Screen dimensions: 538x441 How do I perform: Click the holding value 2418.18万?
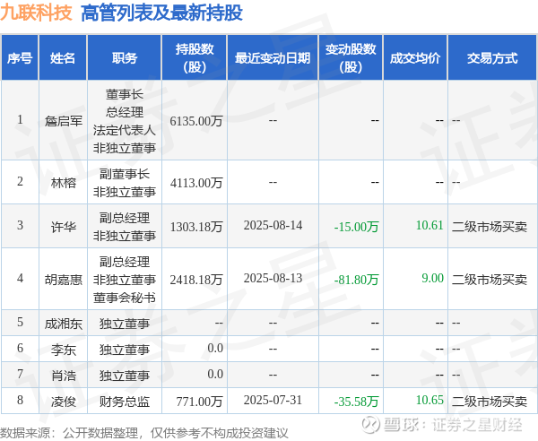tap(196, 280)
